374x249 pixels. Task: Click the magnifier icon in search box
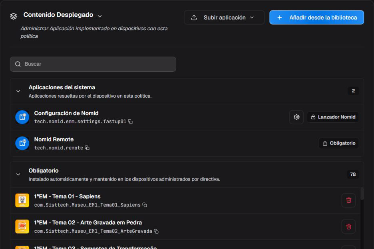pyautogui.click(x=18, y=64)
